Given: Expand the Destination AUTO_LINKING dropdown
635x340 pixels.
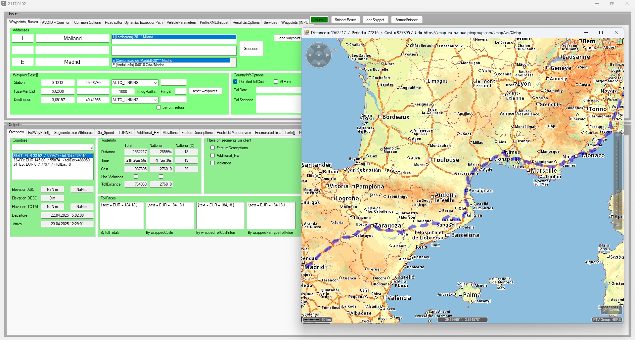Looking at the screenshot, I should [155, 100].
